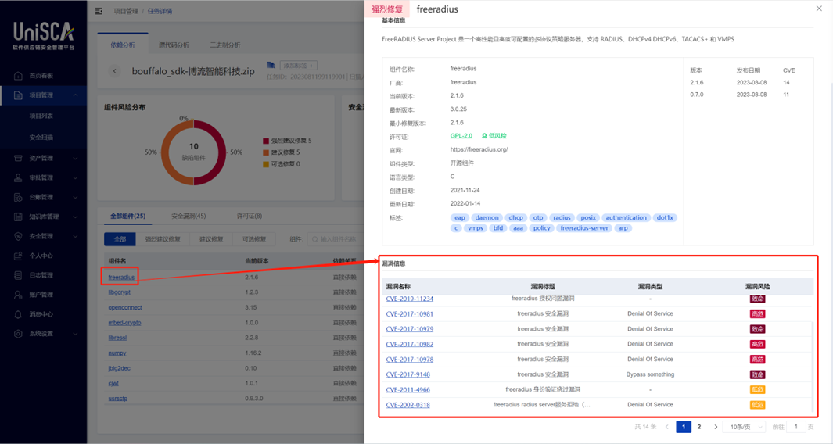The image size is (833, 444).
Task: Click the 添加标签 + button
Action: pyautogui.click(x=299, y=66)
